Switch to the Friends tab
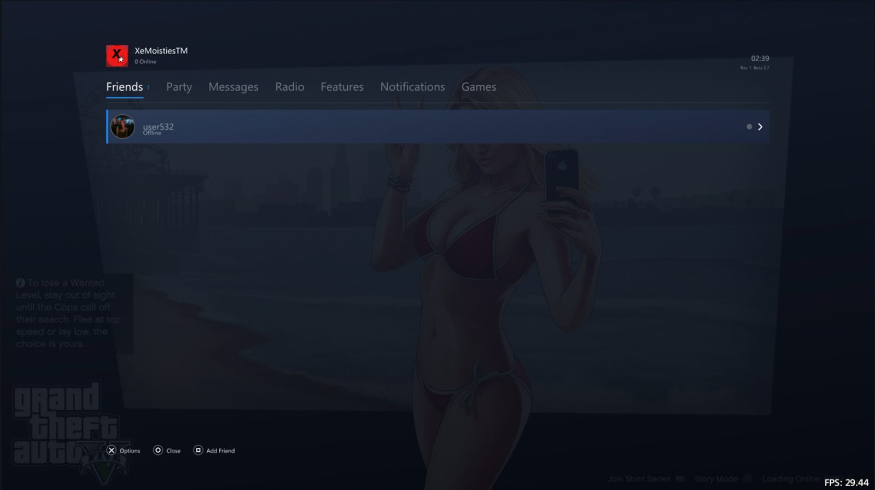This screenshot has height=490, width=875. coord(124,87)
